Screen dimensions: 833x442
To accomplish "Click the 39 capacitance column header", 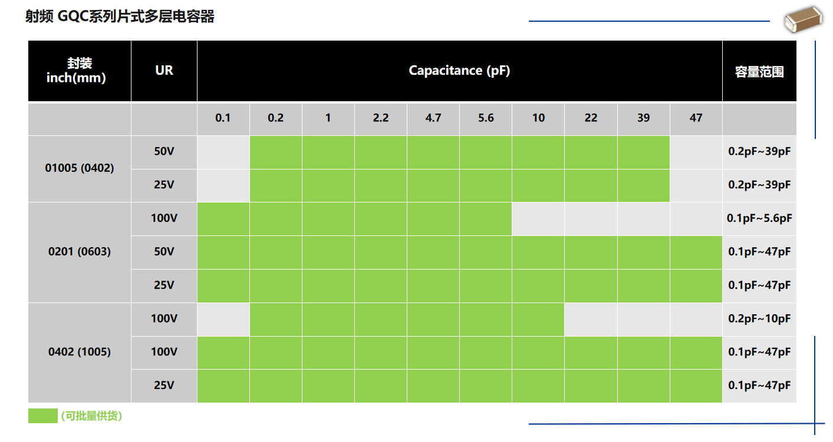I will (x=643, y=118).
